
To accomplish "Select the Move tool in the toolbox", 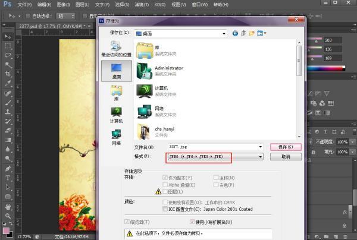I will click(8, 37).
